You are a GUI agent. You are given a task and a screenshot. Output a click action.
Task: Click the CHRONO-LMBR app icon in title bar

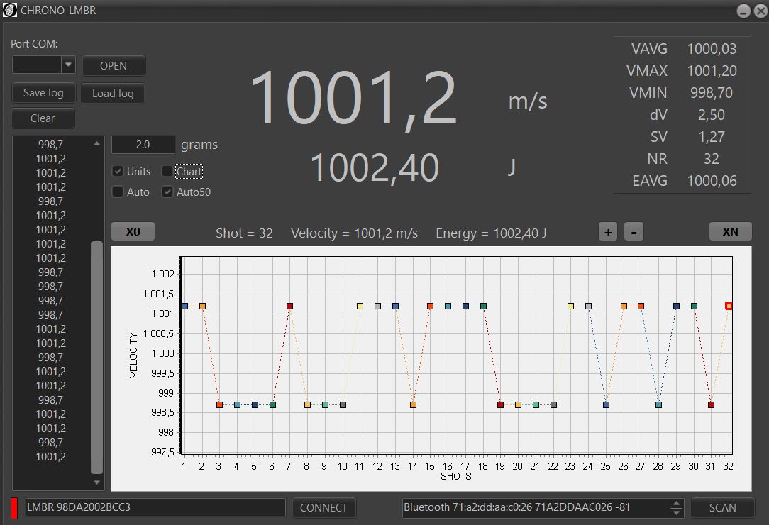(x=11, y=11)
